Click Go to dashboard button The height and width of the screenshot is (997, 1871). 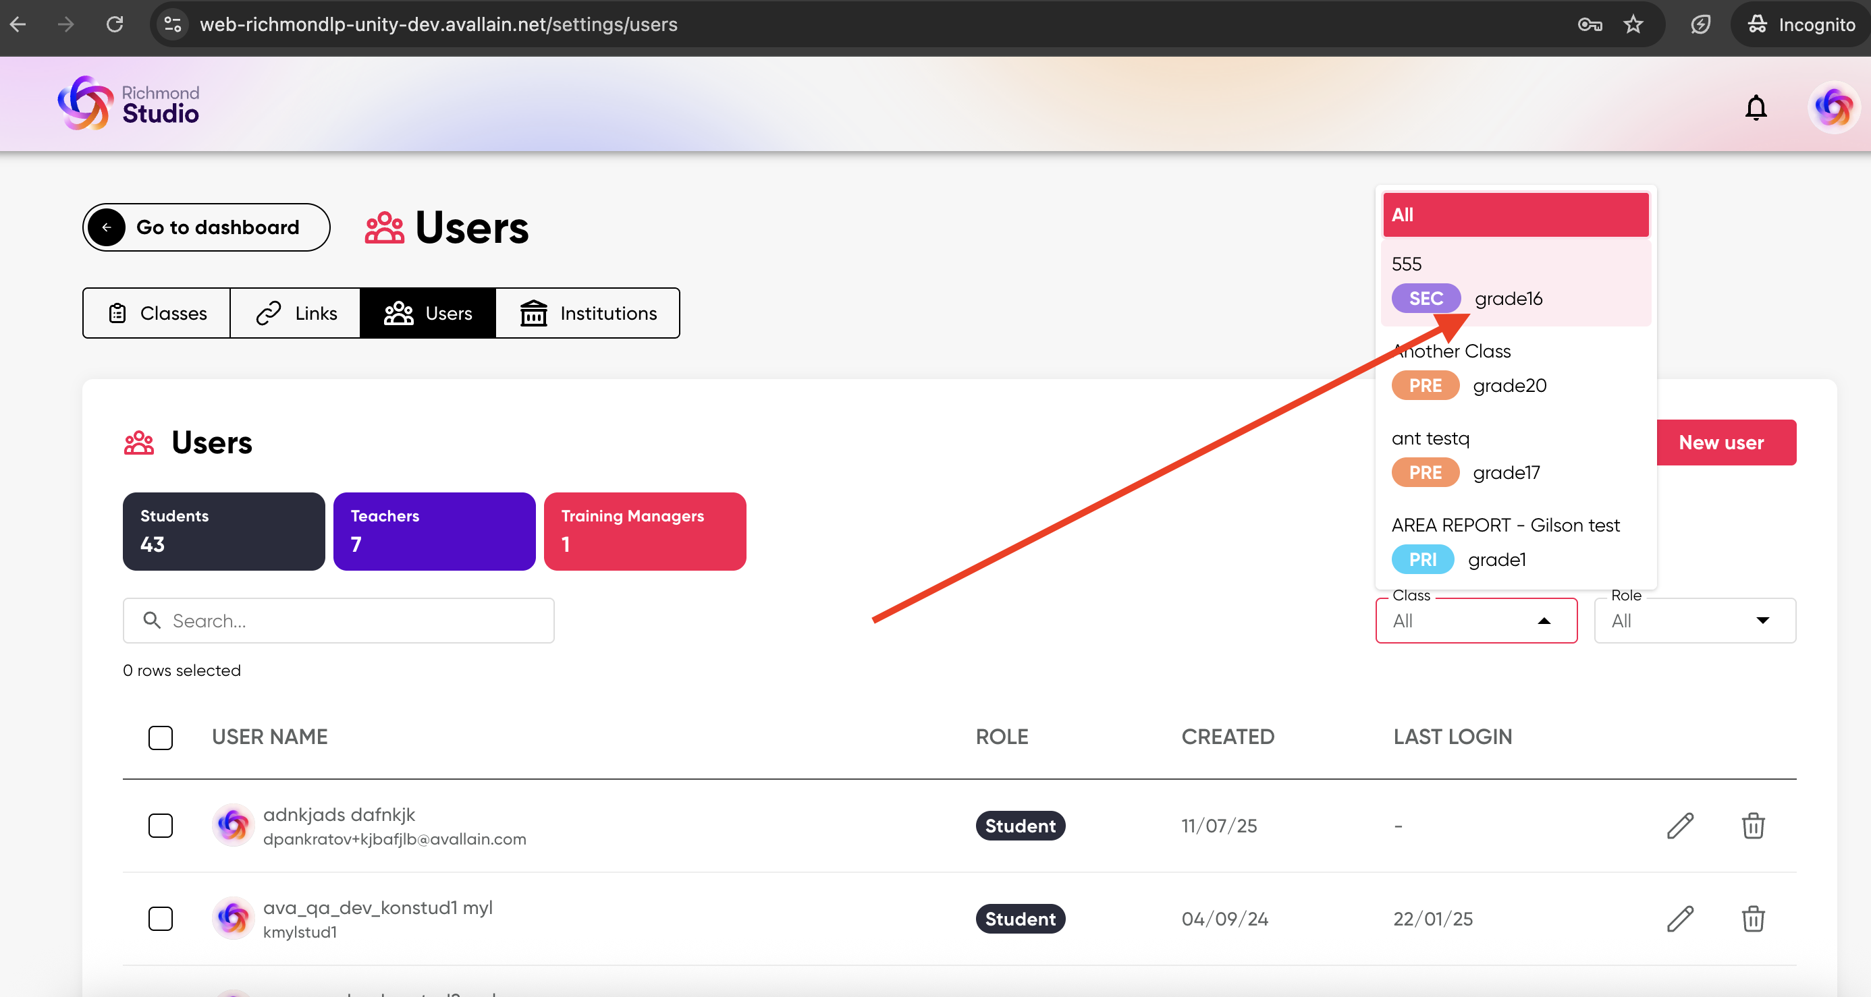[207, 227]
